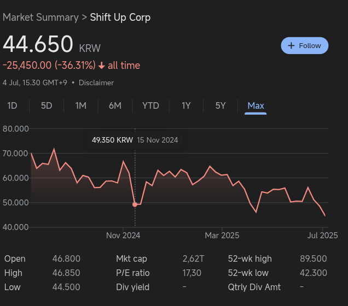Click the 4 Jul, 15.30 GMT+9 timestamp
Image resolution: width=348 pixels, height=306 pixels.
pyautogui.click(x=35, y=83)
